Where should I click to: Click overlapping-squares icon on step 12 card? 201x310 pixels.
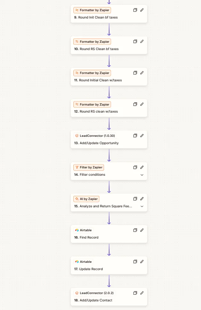coord(135,104)
